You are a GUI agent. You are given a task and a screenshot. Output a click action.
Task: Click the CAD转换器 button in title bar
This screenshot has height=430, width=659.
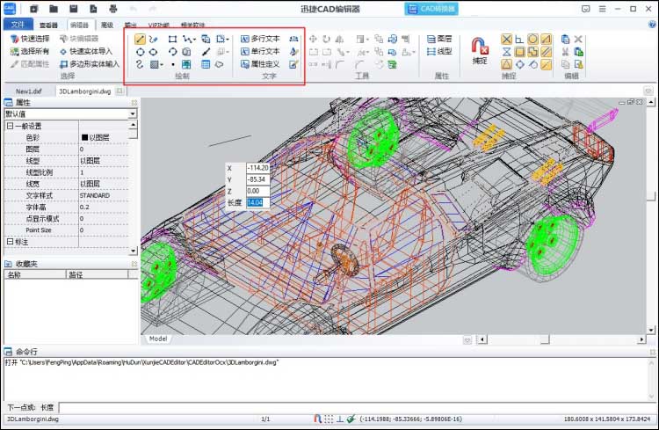(x=431, y=9)
